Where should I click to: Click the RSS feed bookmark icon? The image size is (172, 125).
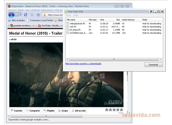pos(56,20)
